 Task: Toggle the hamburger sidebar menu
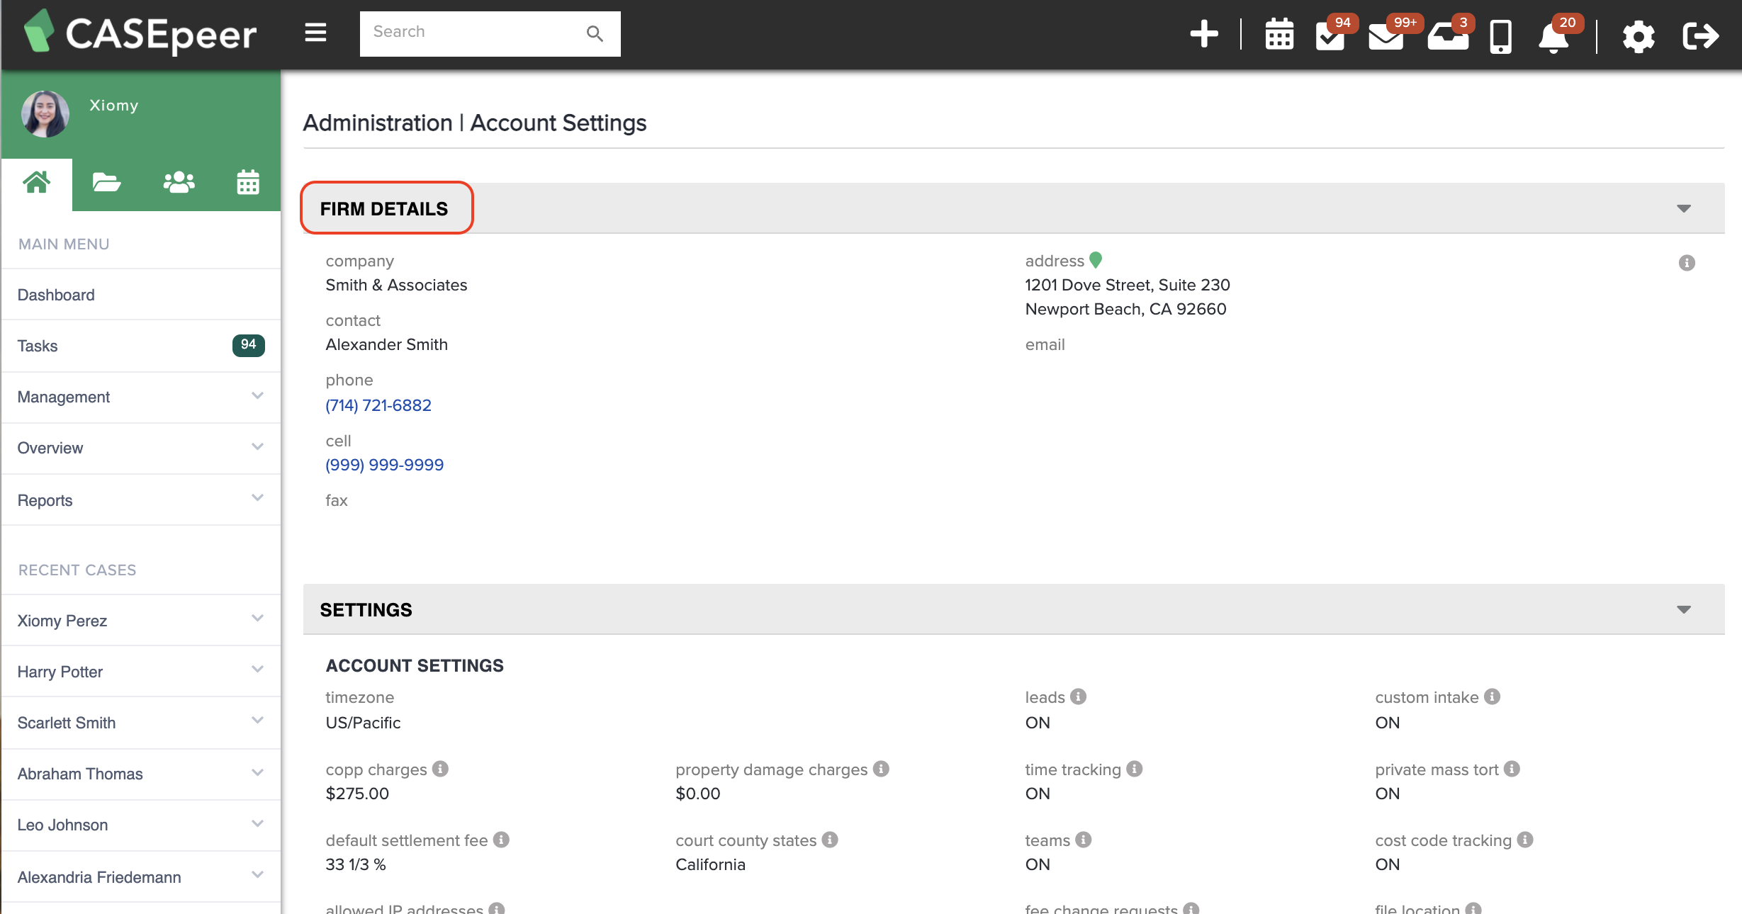pos(315,33)
